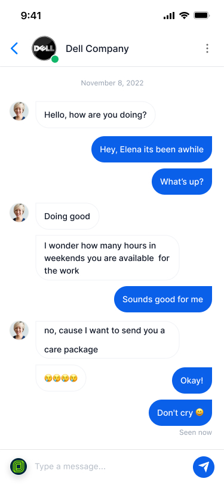
Task: Select the "Hey, Elena its been awhile" message
Action: point(152,149)
